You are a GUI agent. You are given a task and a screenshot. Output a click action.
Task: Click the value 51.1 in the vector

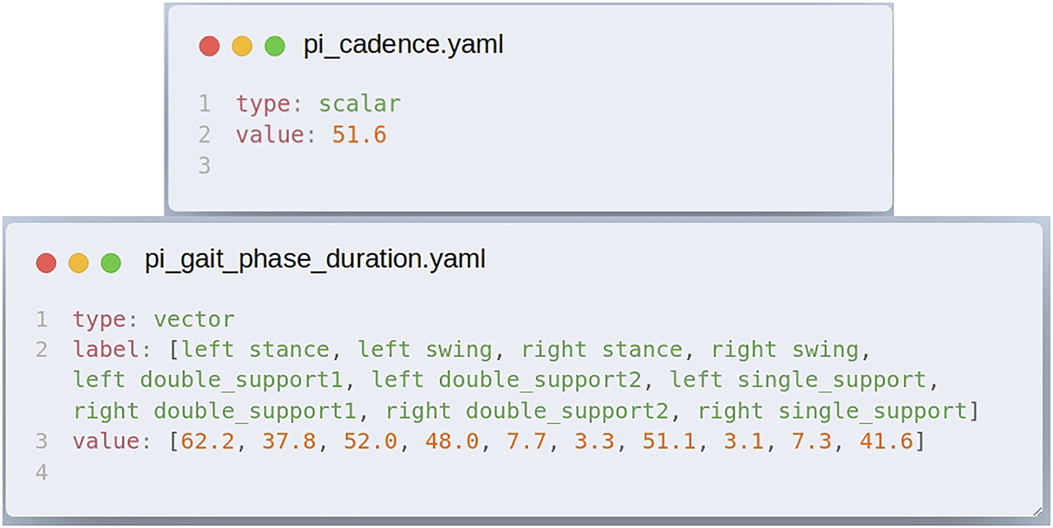coord(669,441)
